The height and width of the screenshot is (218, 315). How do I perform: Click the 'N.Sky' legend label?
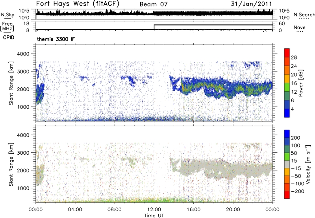[x=7, y=15]
